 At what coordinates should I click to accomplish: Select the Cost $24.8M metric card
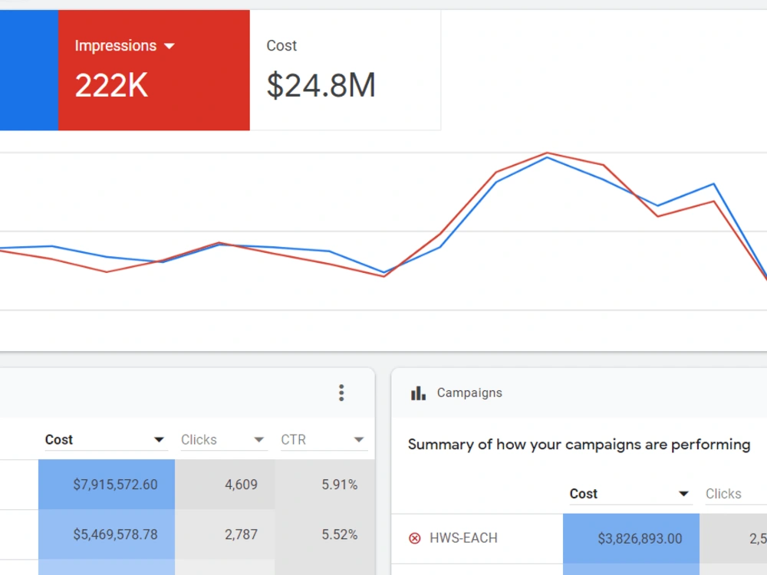click(345, 70)
